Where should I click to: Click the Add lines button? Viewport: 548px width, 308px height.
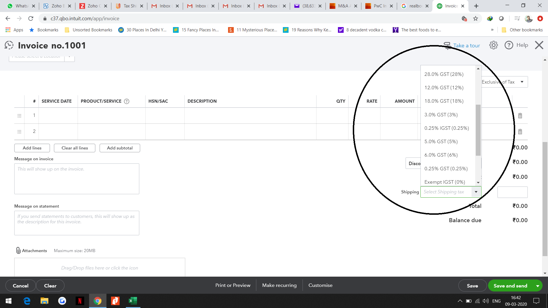32,148
